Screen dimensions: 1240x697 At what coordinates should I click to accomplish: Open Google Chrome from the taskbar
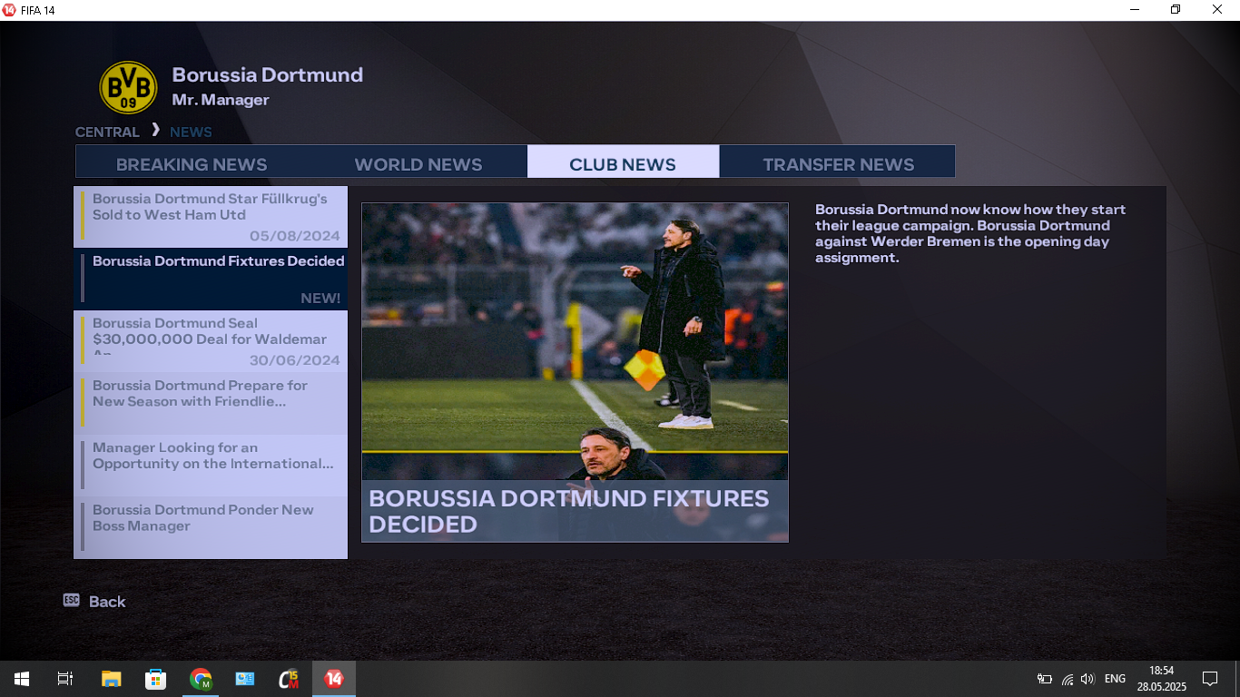[x=201, y=679]
